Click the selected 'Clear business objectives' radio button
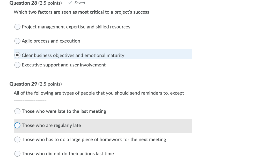Screen dimensions: 265x162 point(17,55)
